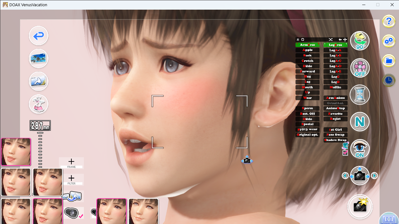The image size is (399, 224).
Task: Select the LegD pose
Action: coord(335,82)
